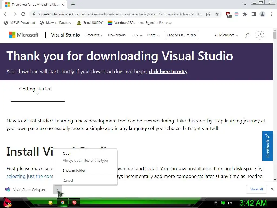
Task: Open a new browser tab
Action: click(73, 5)
